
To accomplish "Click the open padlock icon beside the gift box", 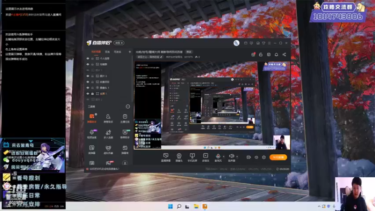I will click(x=261, y=54).
